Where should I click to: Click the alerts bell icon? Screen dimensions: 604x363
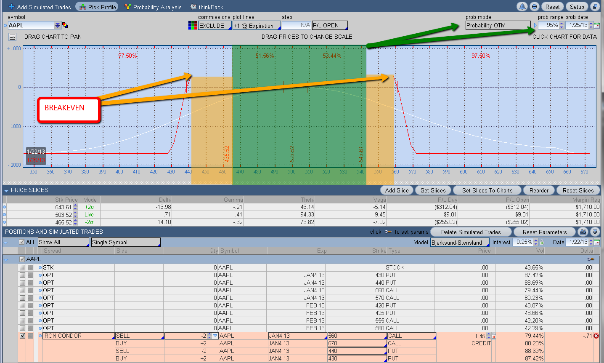(x=522, y=7)
